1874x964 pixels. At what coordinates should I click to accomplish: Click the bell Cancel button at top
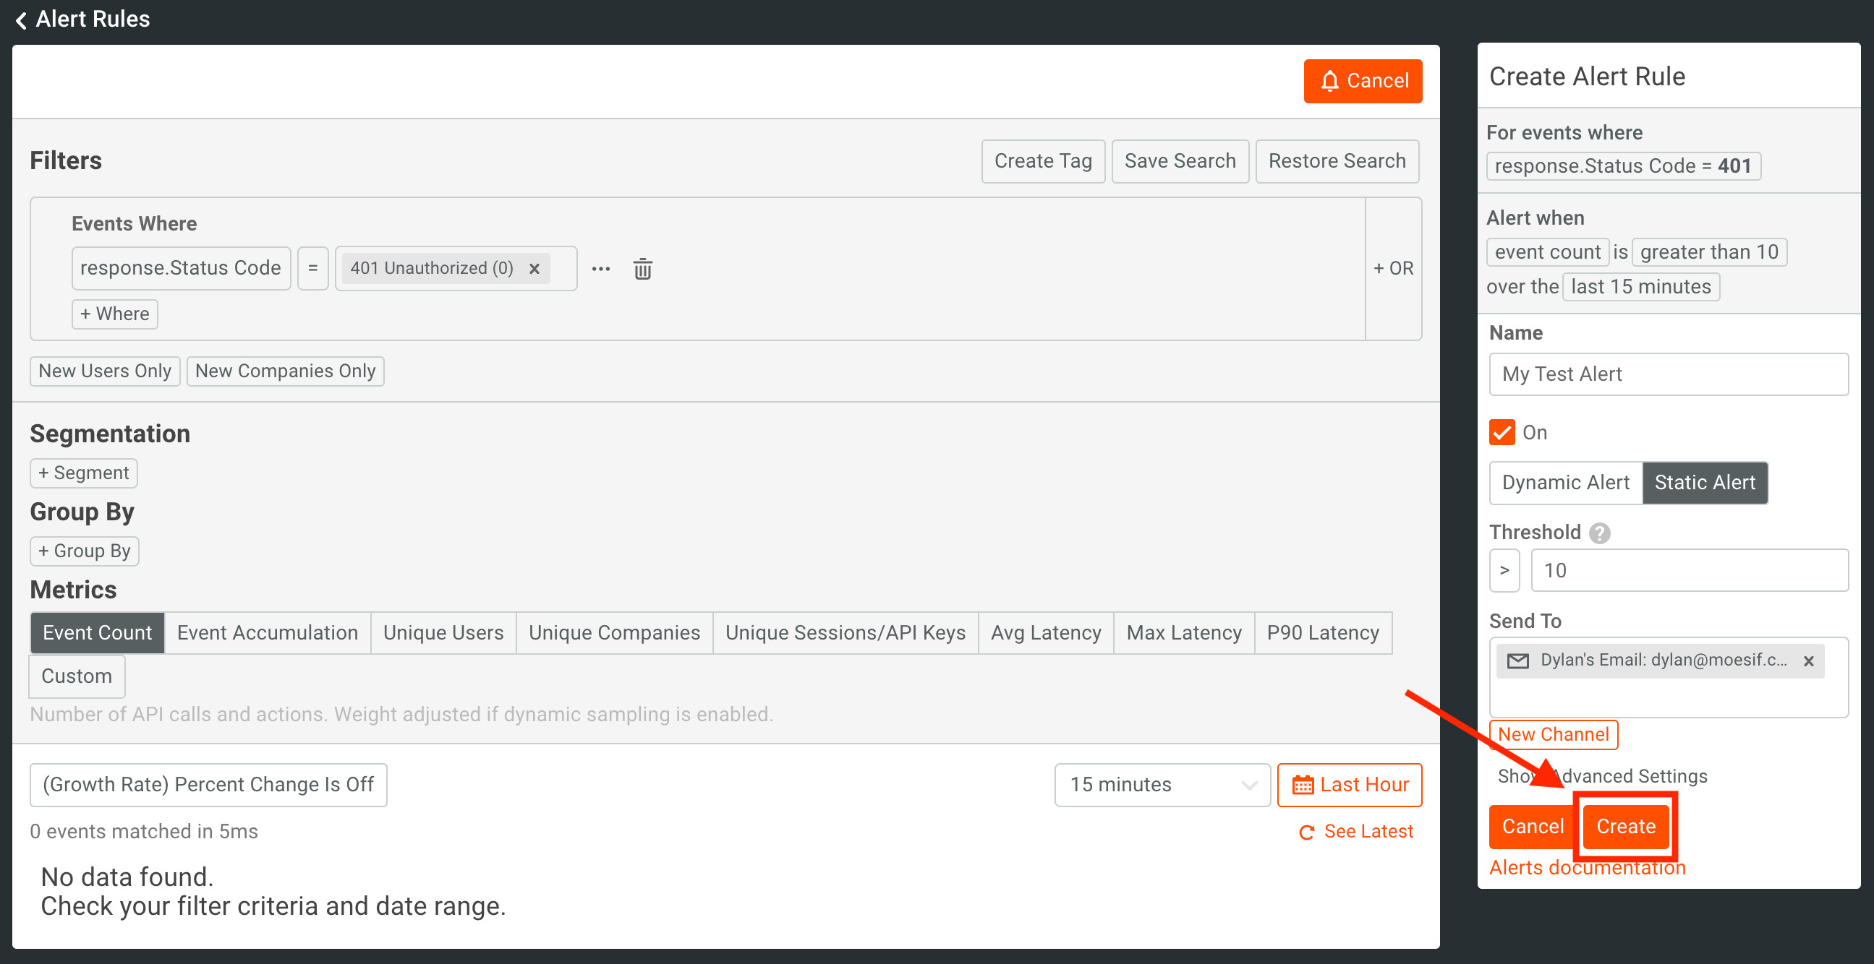coord(1363,81)
